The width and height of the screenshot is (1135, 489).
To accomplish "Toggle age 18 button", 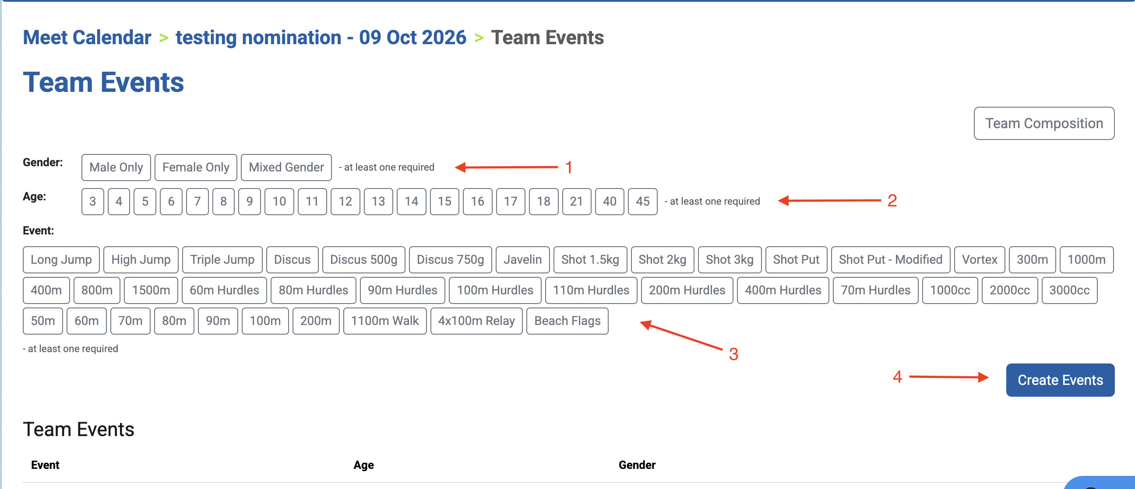I will [543, 202].
